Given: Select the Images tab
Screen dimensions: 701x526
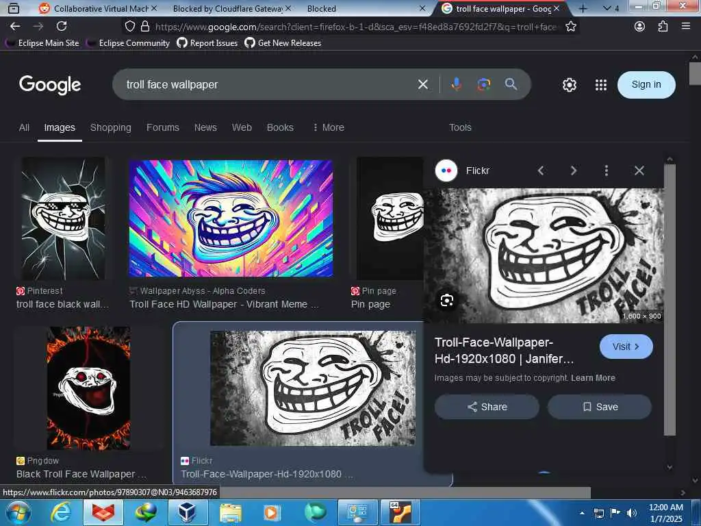Looking at the screenshot, I should pyautogui.click(x=60, y=127).
